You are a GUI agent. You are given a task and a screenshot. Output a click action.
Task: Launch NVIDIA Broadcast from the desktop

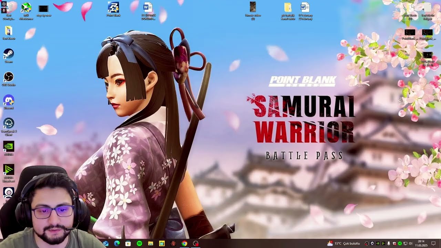point(9,173)
